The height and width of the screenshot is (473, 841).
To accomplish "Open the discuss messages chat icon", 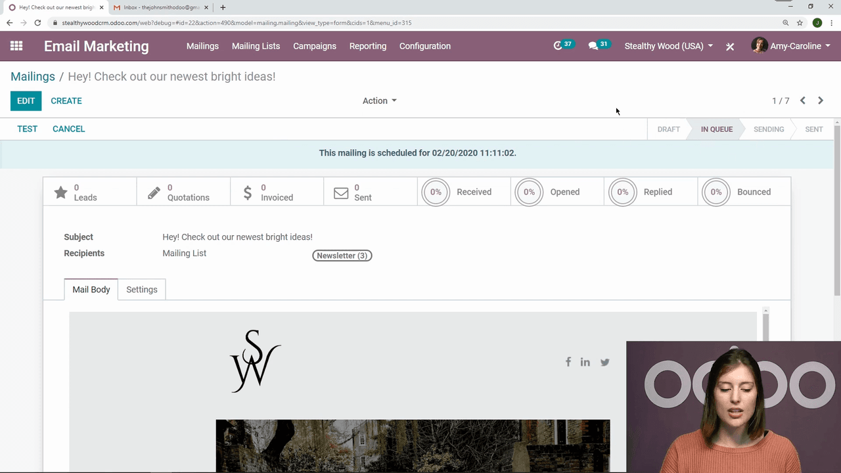I will tap(593, 46).
